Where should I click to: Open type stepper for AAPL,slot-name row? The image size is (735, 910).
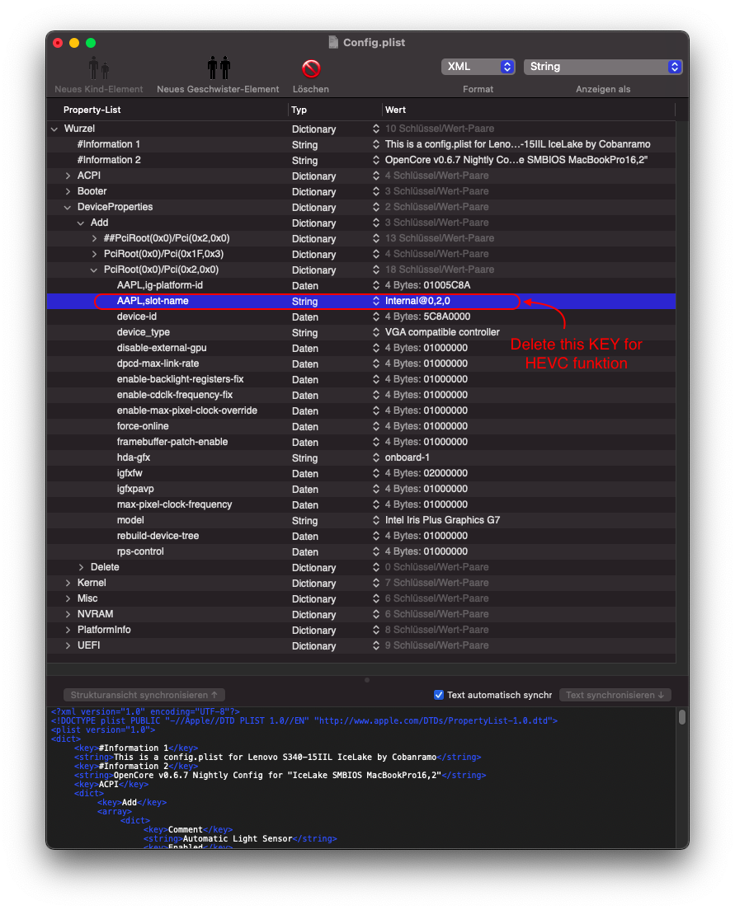point(376,301)
